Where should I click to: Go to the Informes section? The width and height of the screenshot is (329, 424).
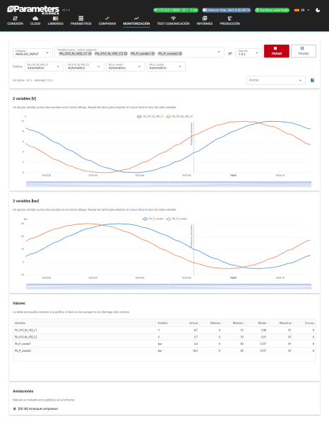(x=205, y=21)
